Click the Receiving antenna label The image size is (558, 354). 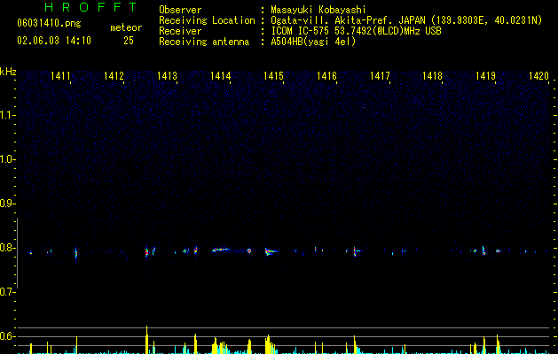point(204,42)
